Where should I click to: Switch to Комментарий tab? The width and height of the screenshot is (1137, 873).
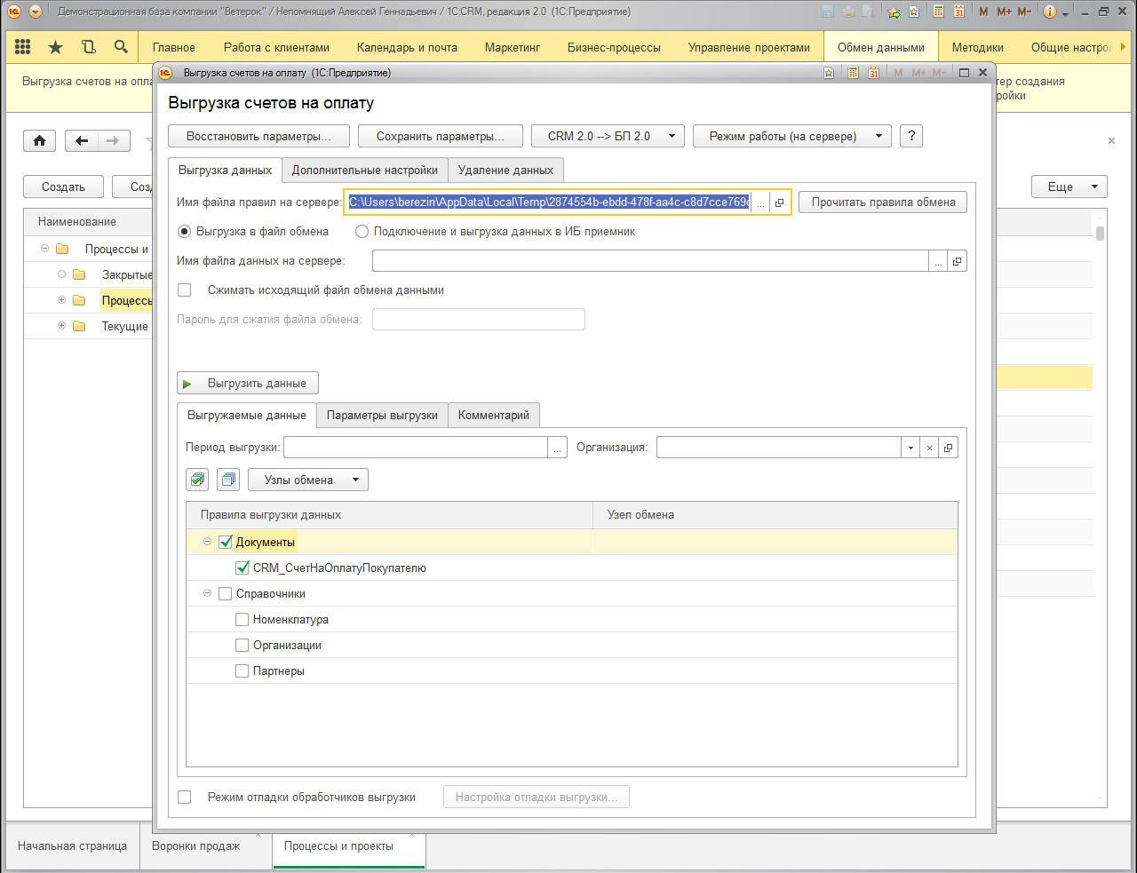point(494,415)
